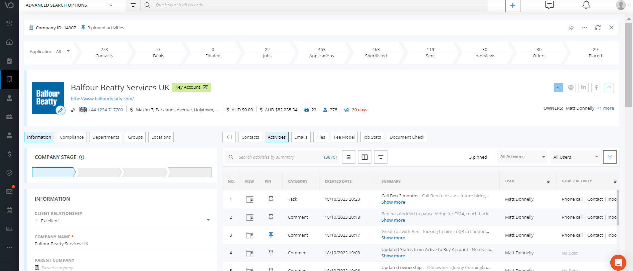Filter the User column header

click(548, 181)
